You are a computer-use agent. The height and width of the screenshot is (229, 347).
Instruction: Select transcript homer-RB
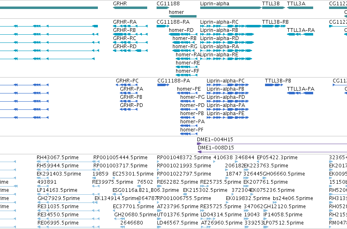pos(185,38)
